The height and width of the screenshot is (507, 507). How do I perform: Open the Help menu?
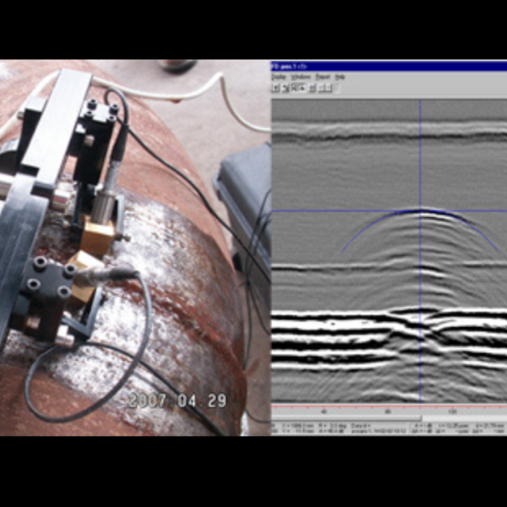(x=340, y=77)
